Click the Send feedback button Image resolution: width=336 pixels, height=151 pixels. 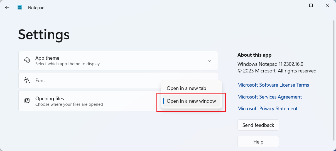tap(258, 125)
